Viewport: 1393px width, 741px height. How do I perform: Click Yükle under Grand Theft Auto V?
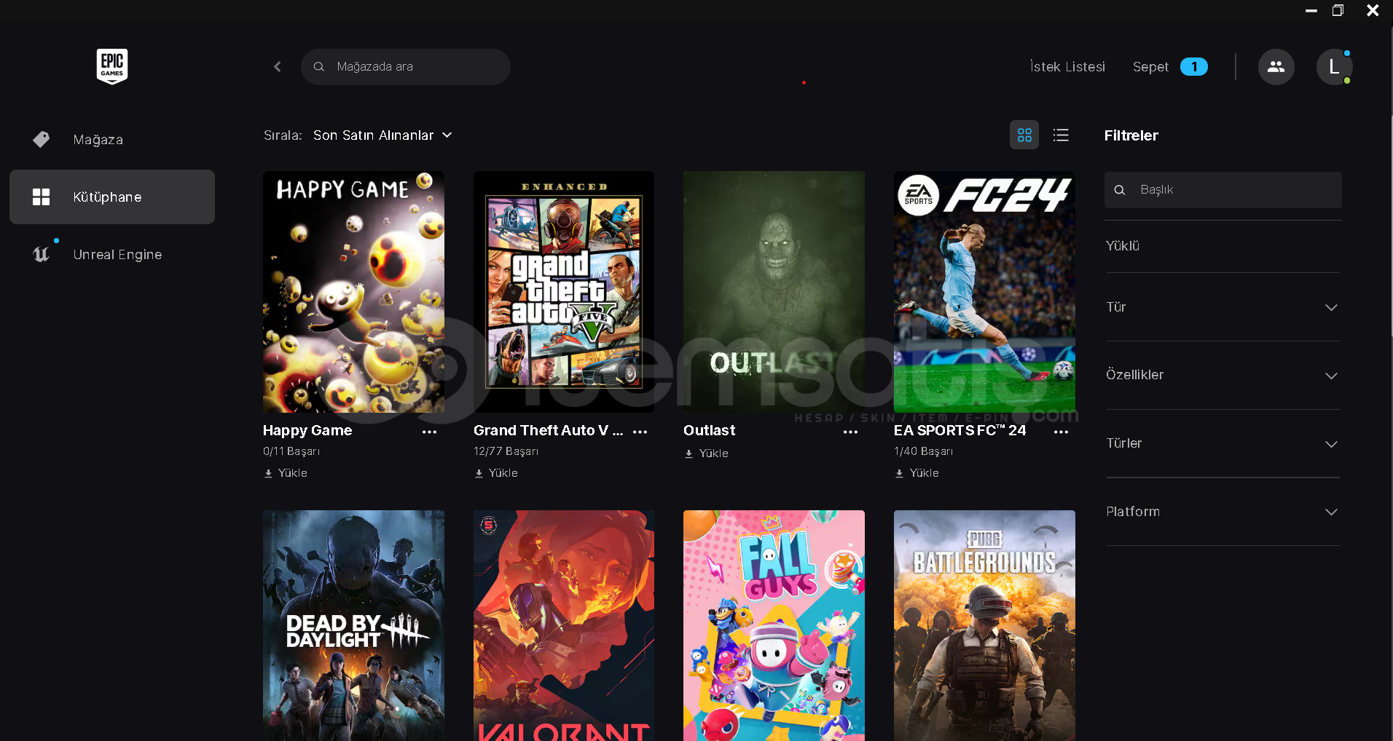tap(503, 473)
